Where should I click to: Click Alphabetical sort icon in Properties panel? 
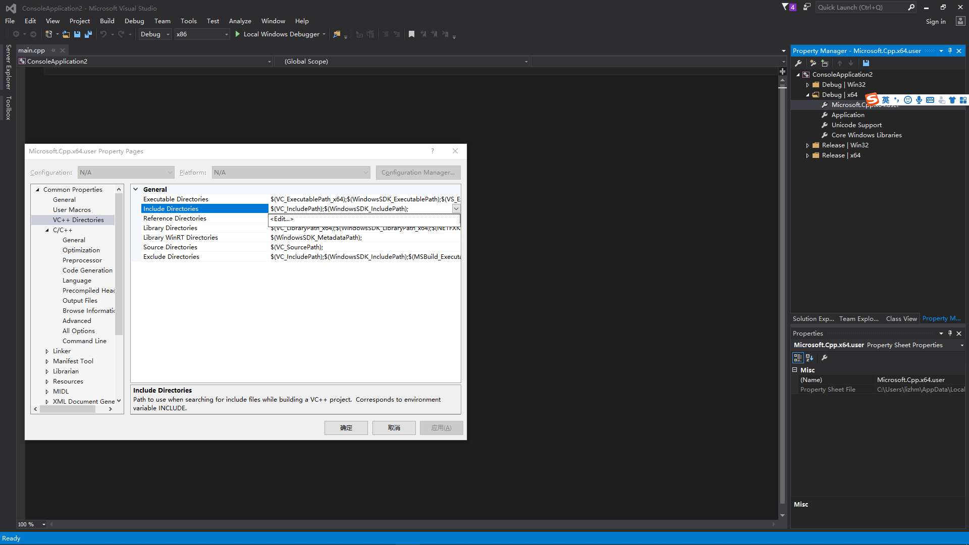[810, 358]
